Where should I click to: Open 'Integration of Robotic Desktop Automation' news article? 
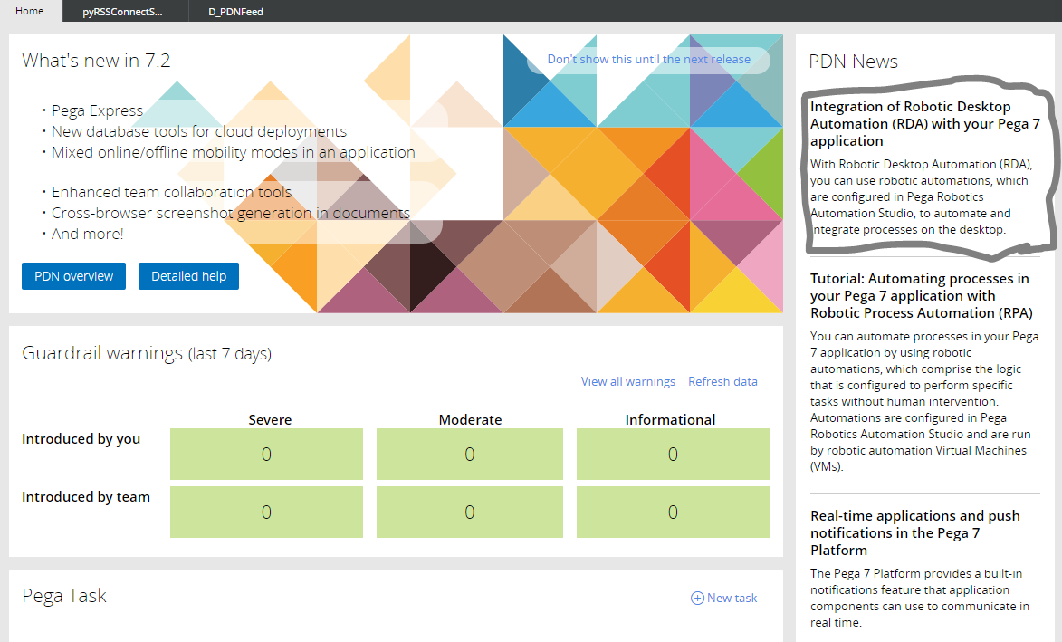coord(924,124)
